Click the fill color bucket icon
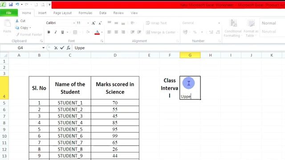Viewport: 285px width, 160px height. 88,32
